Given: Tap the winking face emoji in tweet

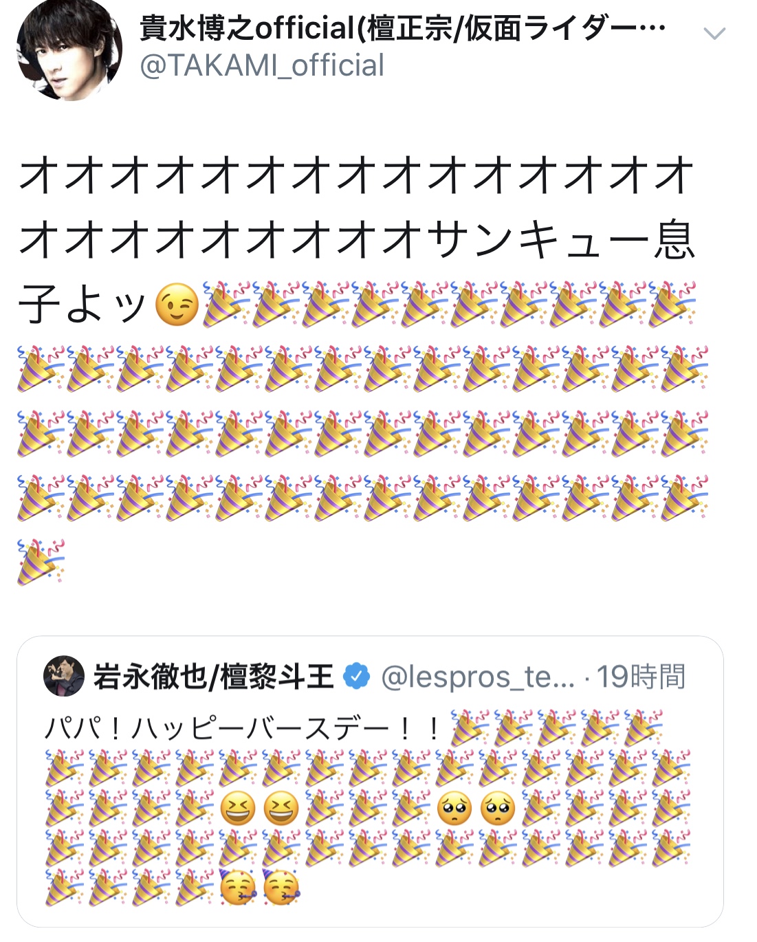Looking at the screenshot, I should click(177, 305).
